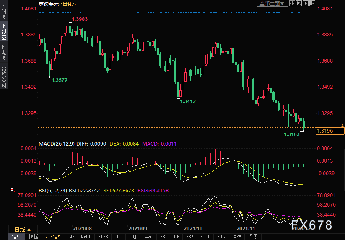This screenshot has width=345, height=240.
Task: Click the third top-right chart toolbar icon
Action: (x=305, y=3)
